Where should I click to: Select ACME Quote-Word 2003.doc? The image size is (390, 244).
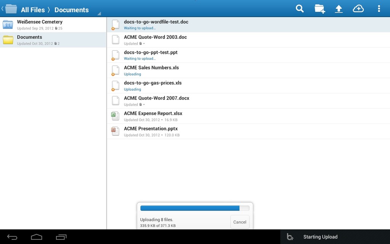(155, 40)
